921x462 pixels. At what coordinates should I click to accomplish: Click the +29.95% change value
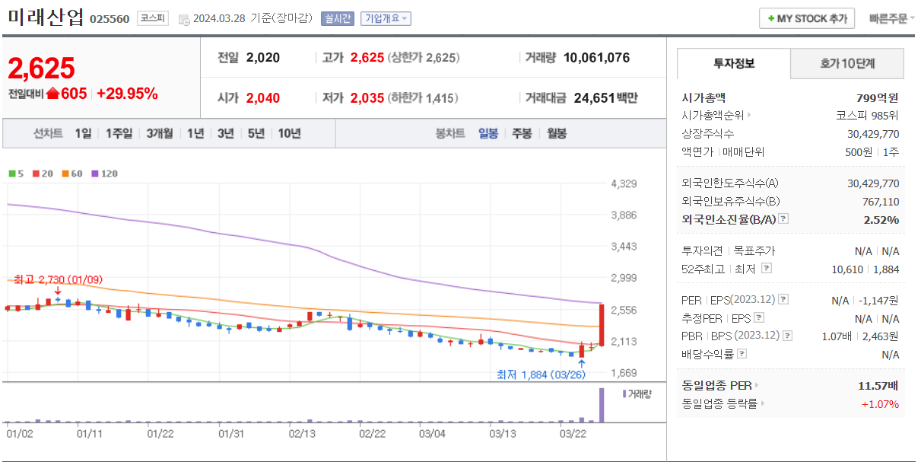[x=127, y=94]
